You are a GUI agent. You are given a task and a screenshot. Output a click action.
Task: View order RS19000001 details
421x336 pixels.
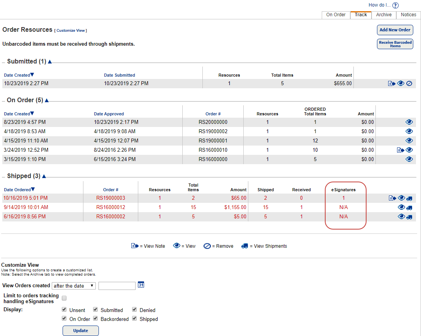(x=409, y=141)
